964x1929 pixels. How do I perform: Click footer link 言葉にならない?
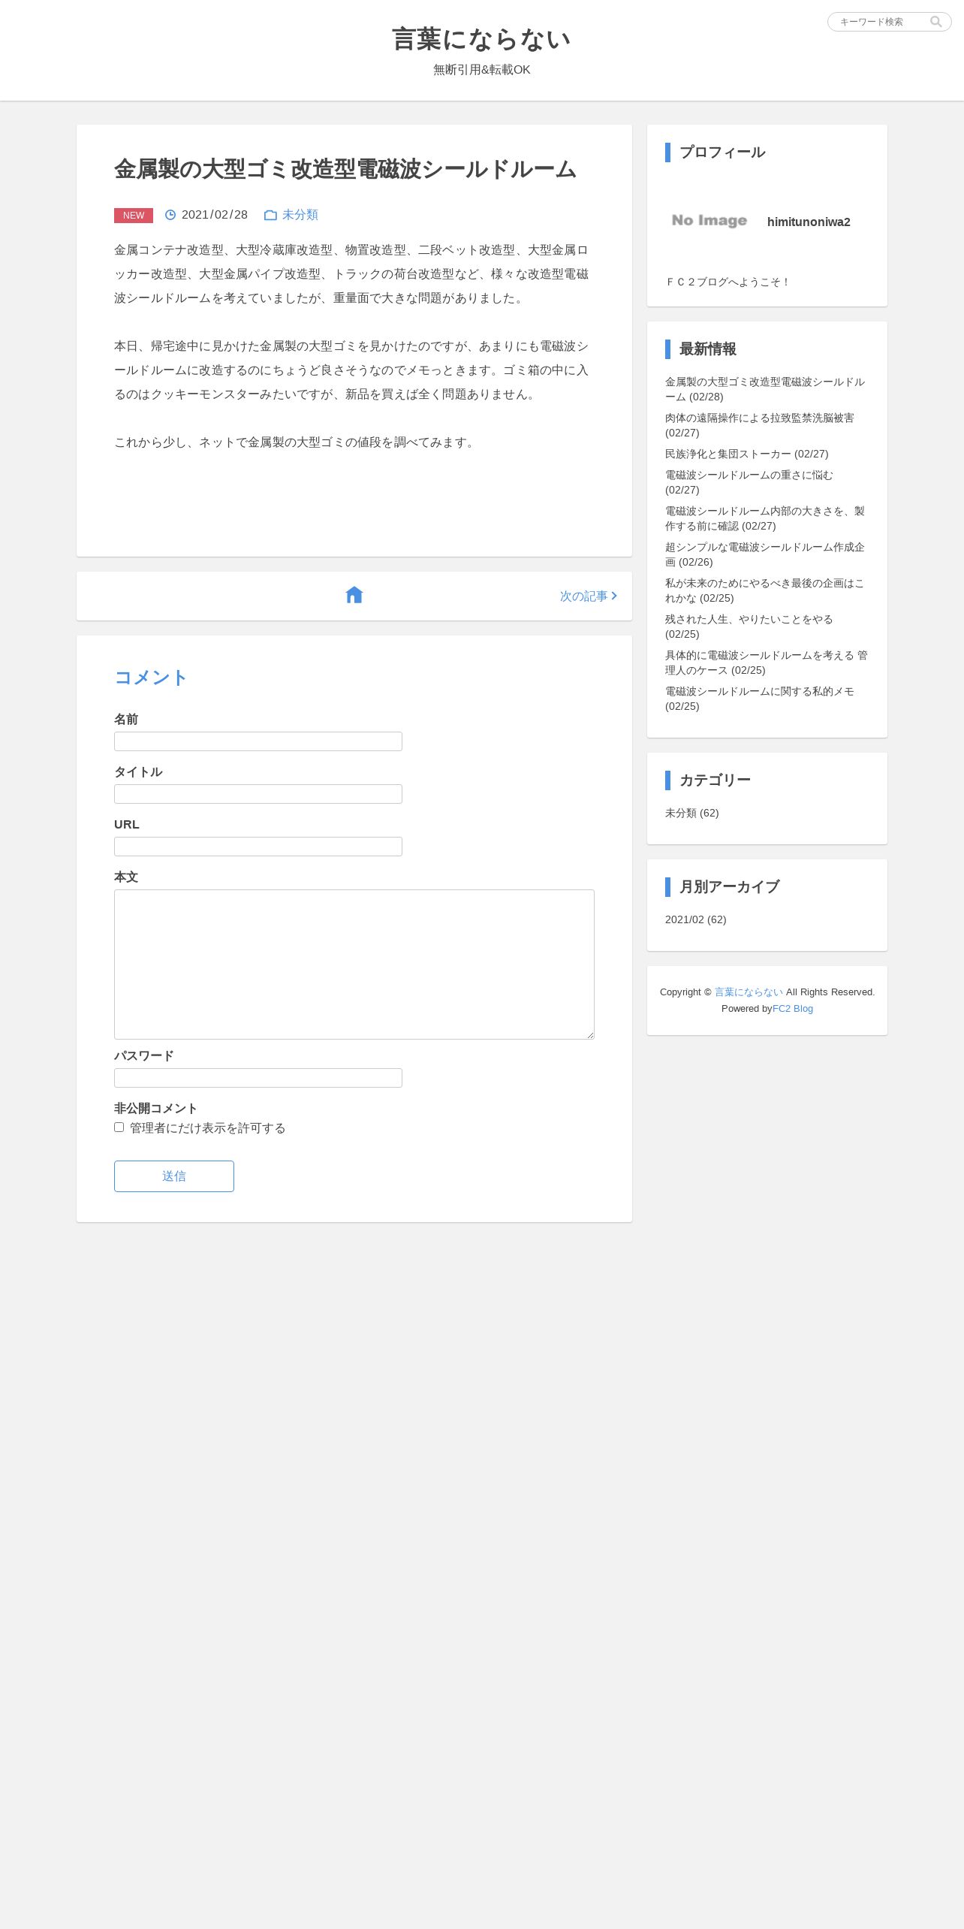point(749,992)
